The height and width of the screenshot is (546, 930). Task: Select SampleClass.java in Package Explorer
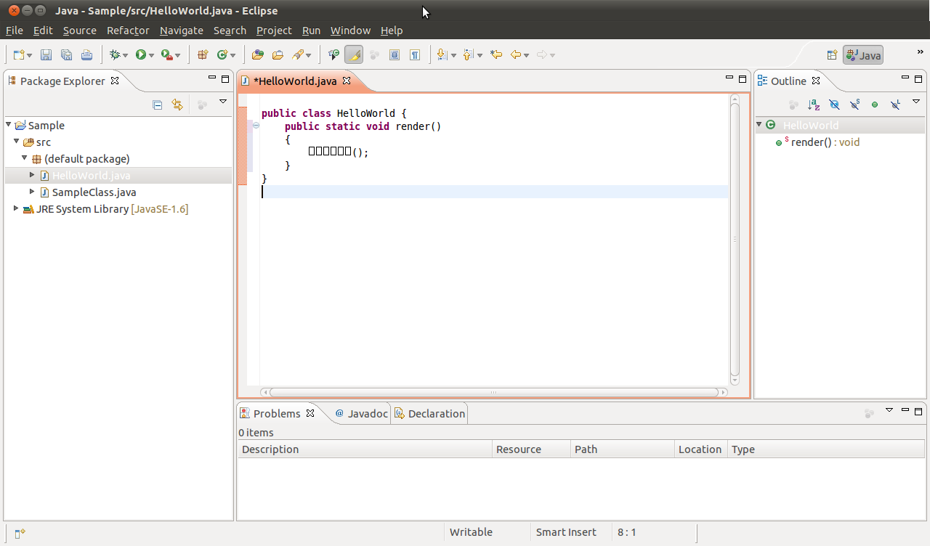tap(94, 192)
